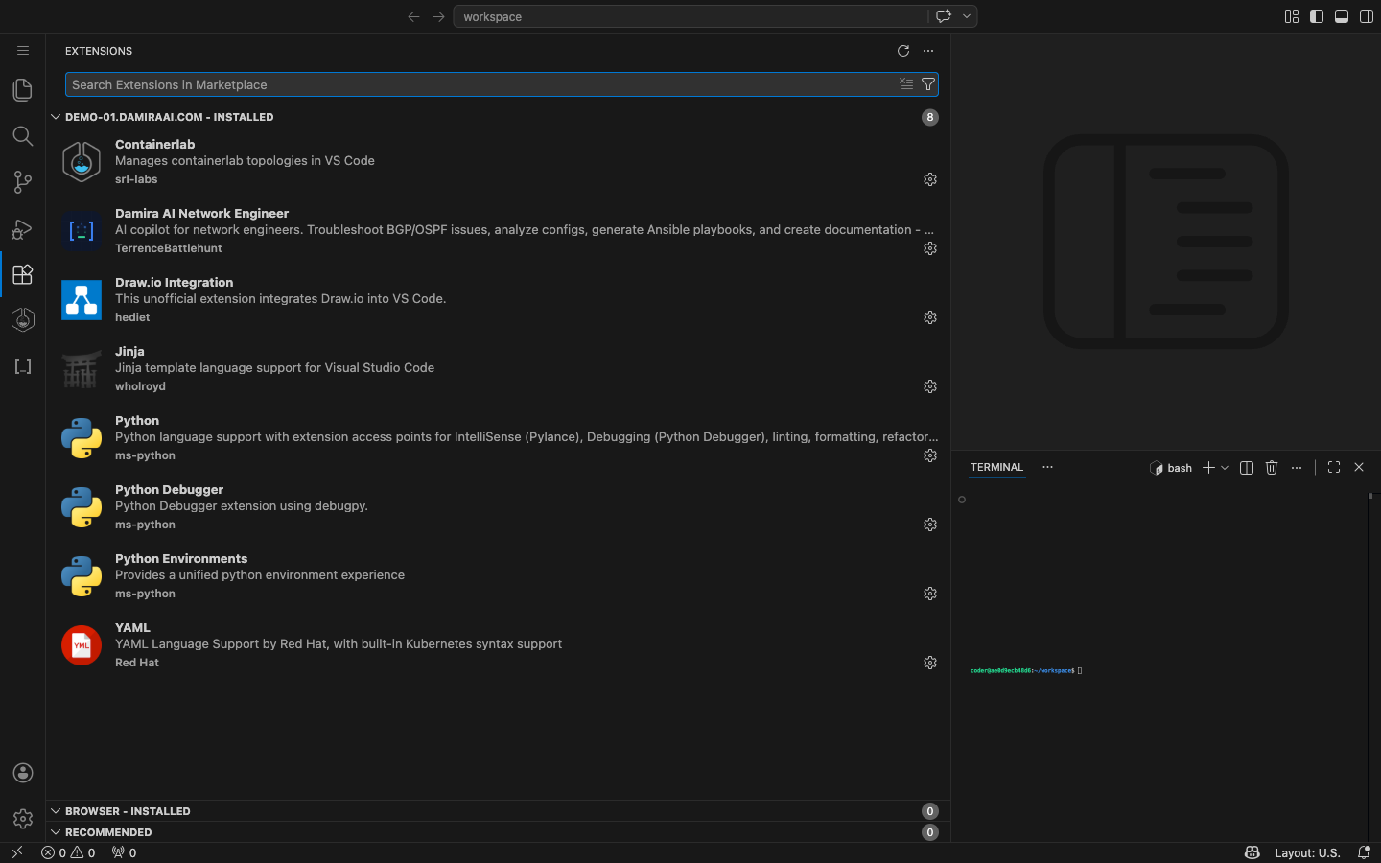Open notifications bell in status bar
This screenshot has height=863, width=1381.
[1364, 852]
